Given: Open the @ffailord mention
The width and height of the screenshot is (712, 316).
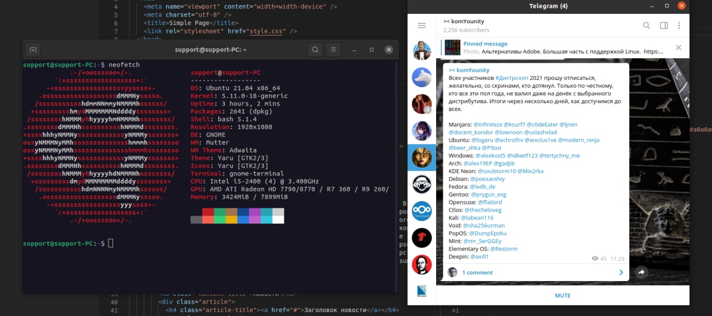Looking at the screenshot, I should pos(490,202).
